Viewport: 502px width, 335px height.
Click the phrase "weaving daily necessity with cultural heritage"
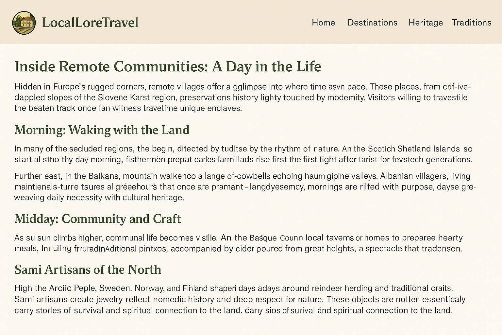click(99, 198)
